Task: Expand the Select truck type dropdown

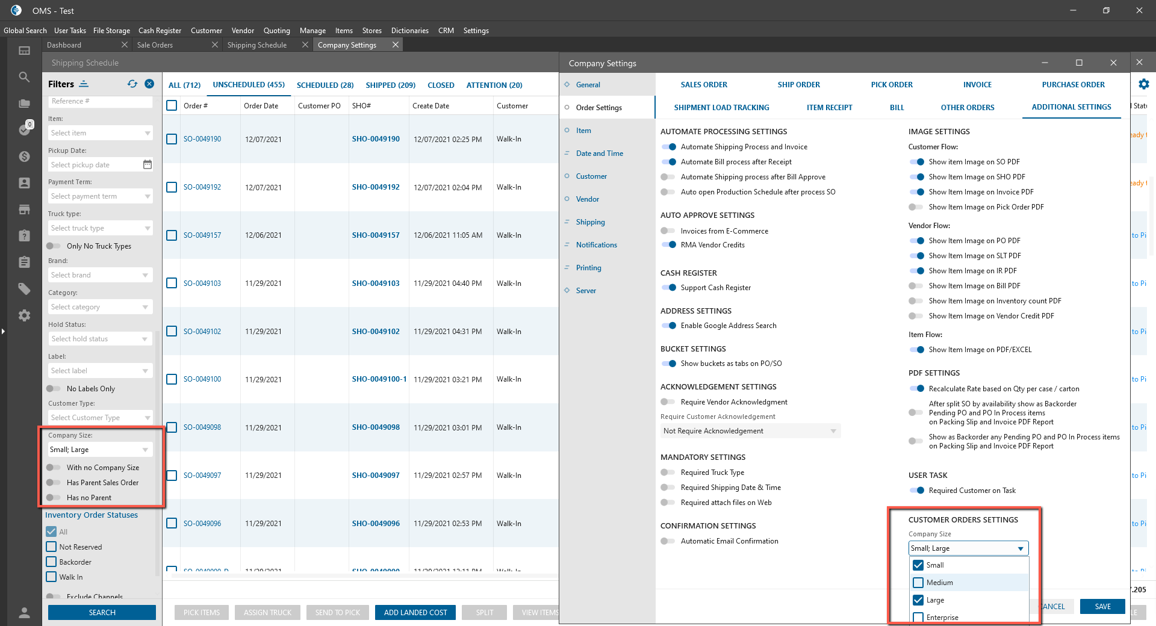Action: pyautogui.click(x=100, y=228)
